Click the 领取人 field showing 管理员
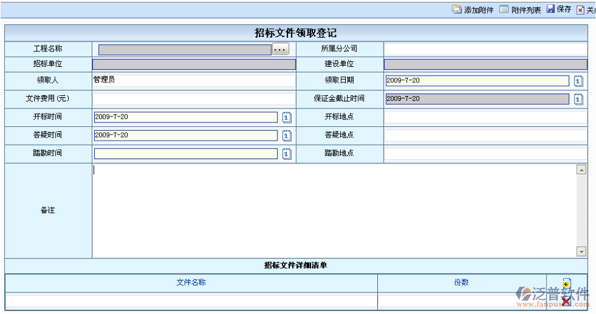The height and width of the screenshot is (314, 596). (x=194, y=80)
